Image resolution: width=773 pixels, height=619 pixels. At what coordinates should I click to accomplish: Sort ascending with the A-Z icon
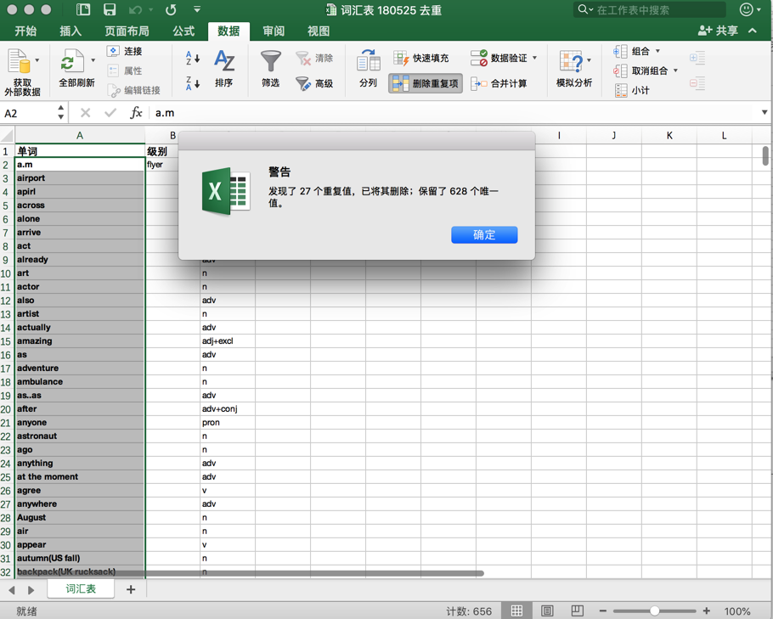click(x=193, y=58)
